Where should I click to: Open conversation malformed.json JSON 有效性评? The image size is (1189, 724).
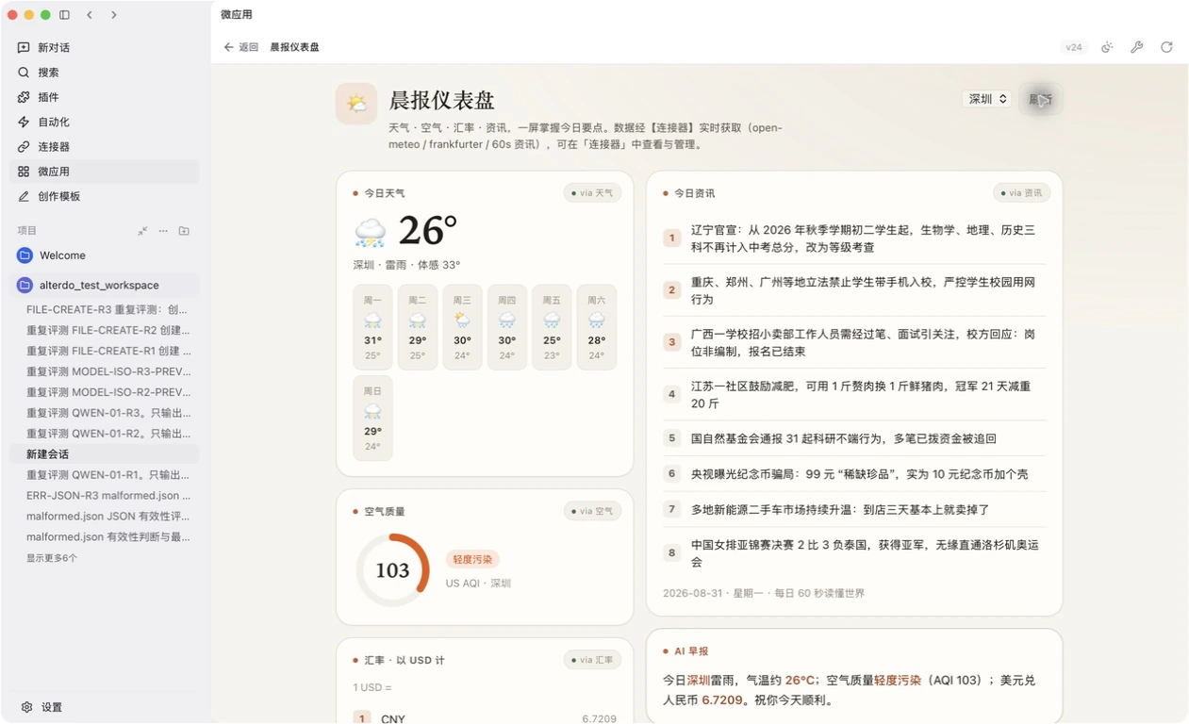click(105, 516)
